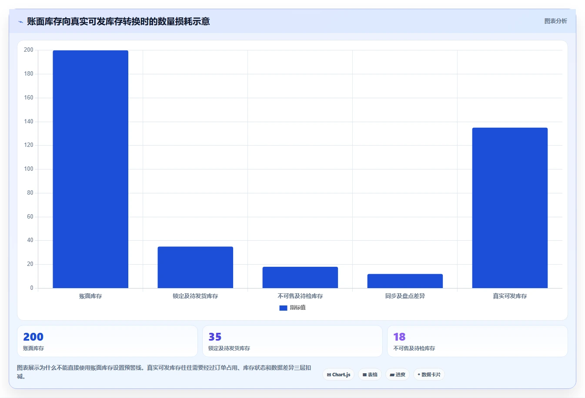Click the 指标值 legend text

(x=298, y=308)
